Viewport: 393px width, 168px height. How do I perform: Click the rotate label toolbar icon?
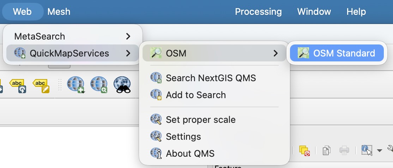[18, 85]
